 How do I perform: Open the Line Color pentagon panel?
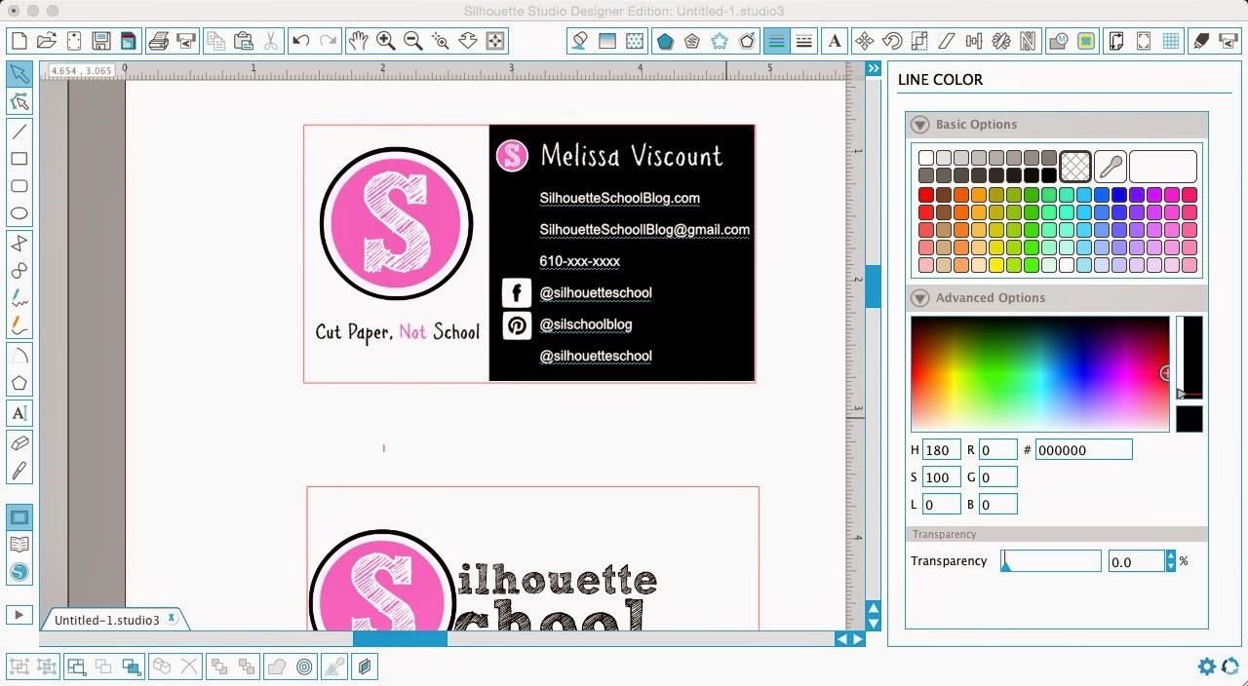coord(665,41)
